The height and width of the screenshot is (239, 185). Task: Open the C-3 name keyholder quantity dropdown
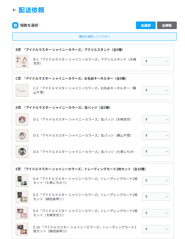156,90
